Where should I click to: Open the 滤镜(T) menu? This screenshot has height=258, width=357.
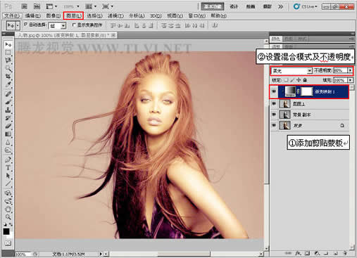[x=115, y=16]
